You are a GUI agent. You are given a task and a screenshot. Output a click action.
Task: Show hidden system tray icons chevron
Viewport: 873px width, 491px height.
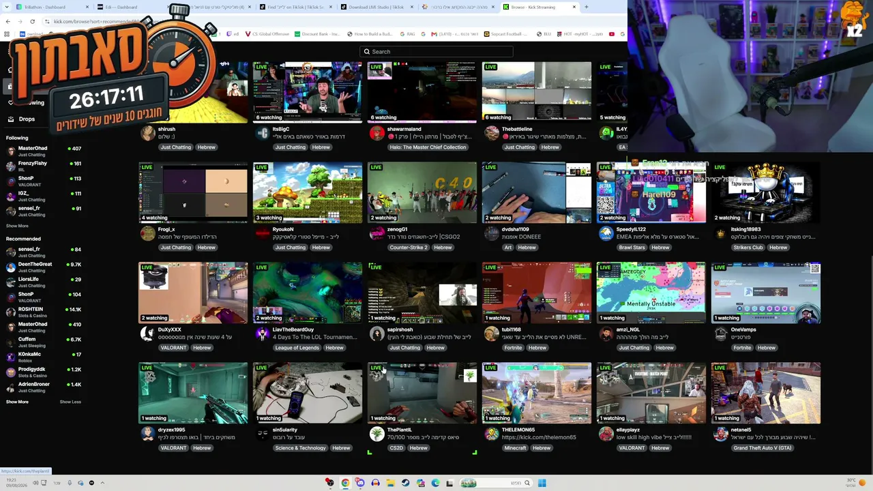(x=102, y=483)
